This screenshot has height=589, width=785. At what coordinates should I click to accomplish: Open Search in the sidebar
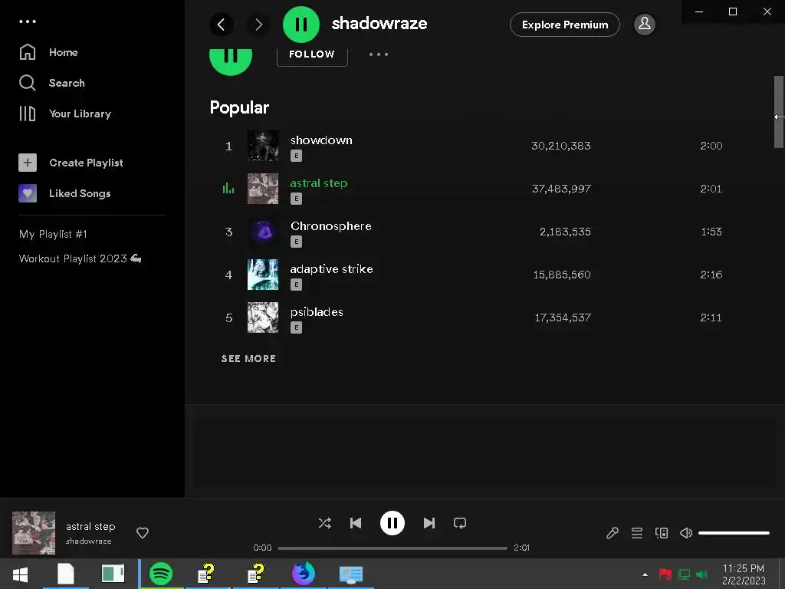point(51,83)
